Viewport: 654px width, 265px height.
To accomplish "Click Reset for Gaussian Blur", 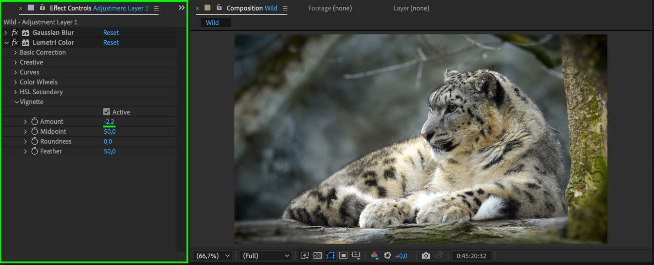I will (111, 33).
